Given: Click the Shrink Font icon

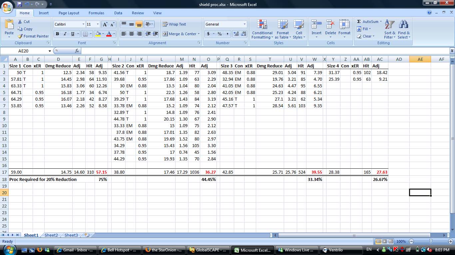Looking at the screenshot, I should tap(112, 24).
